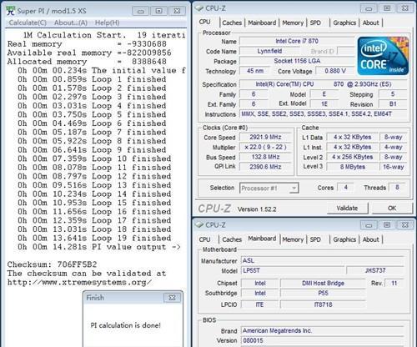Click the chipset Rev. value 11
The width and height of the screenshot is (417, 347).
point(394,283)
